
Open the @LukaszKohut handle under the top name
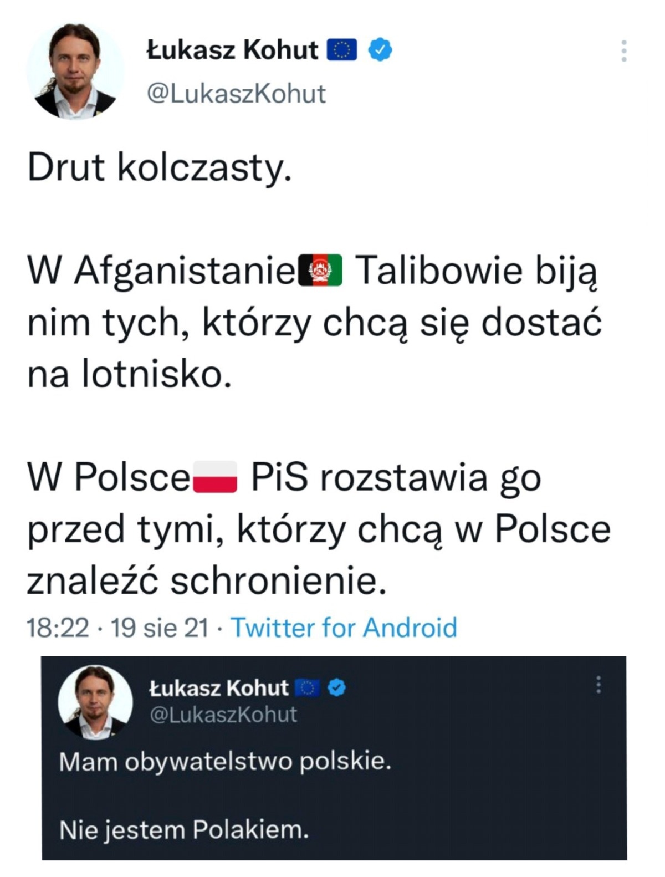click(x=236, y=94)
